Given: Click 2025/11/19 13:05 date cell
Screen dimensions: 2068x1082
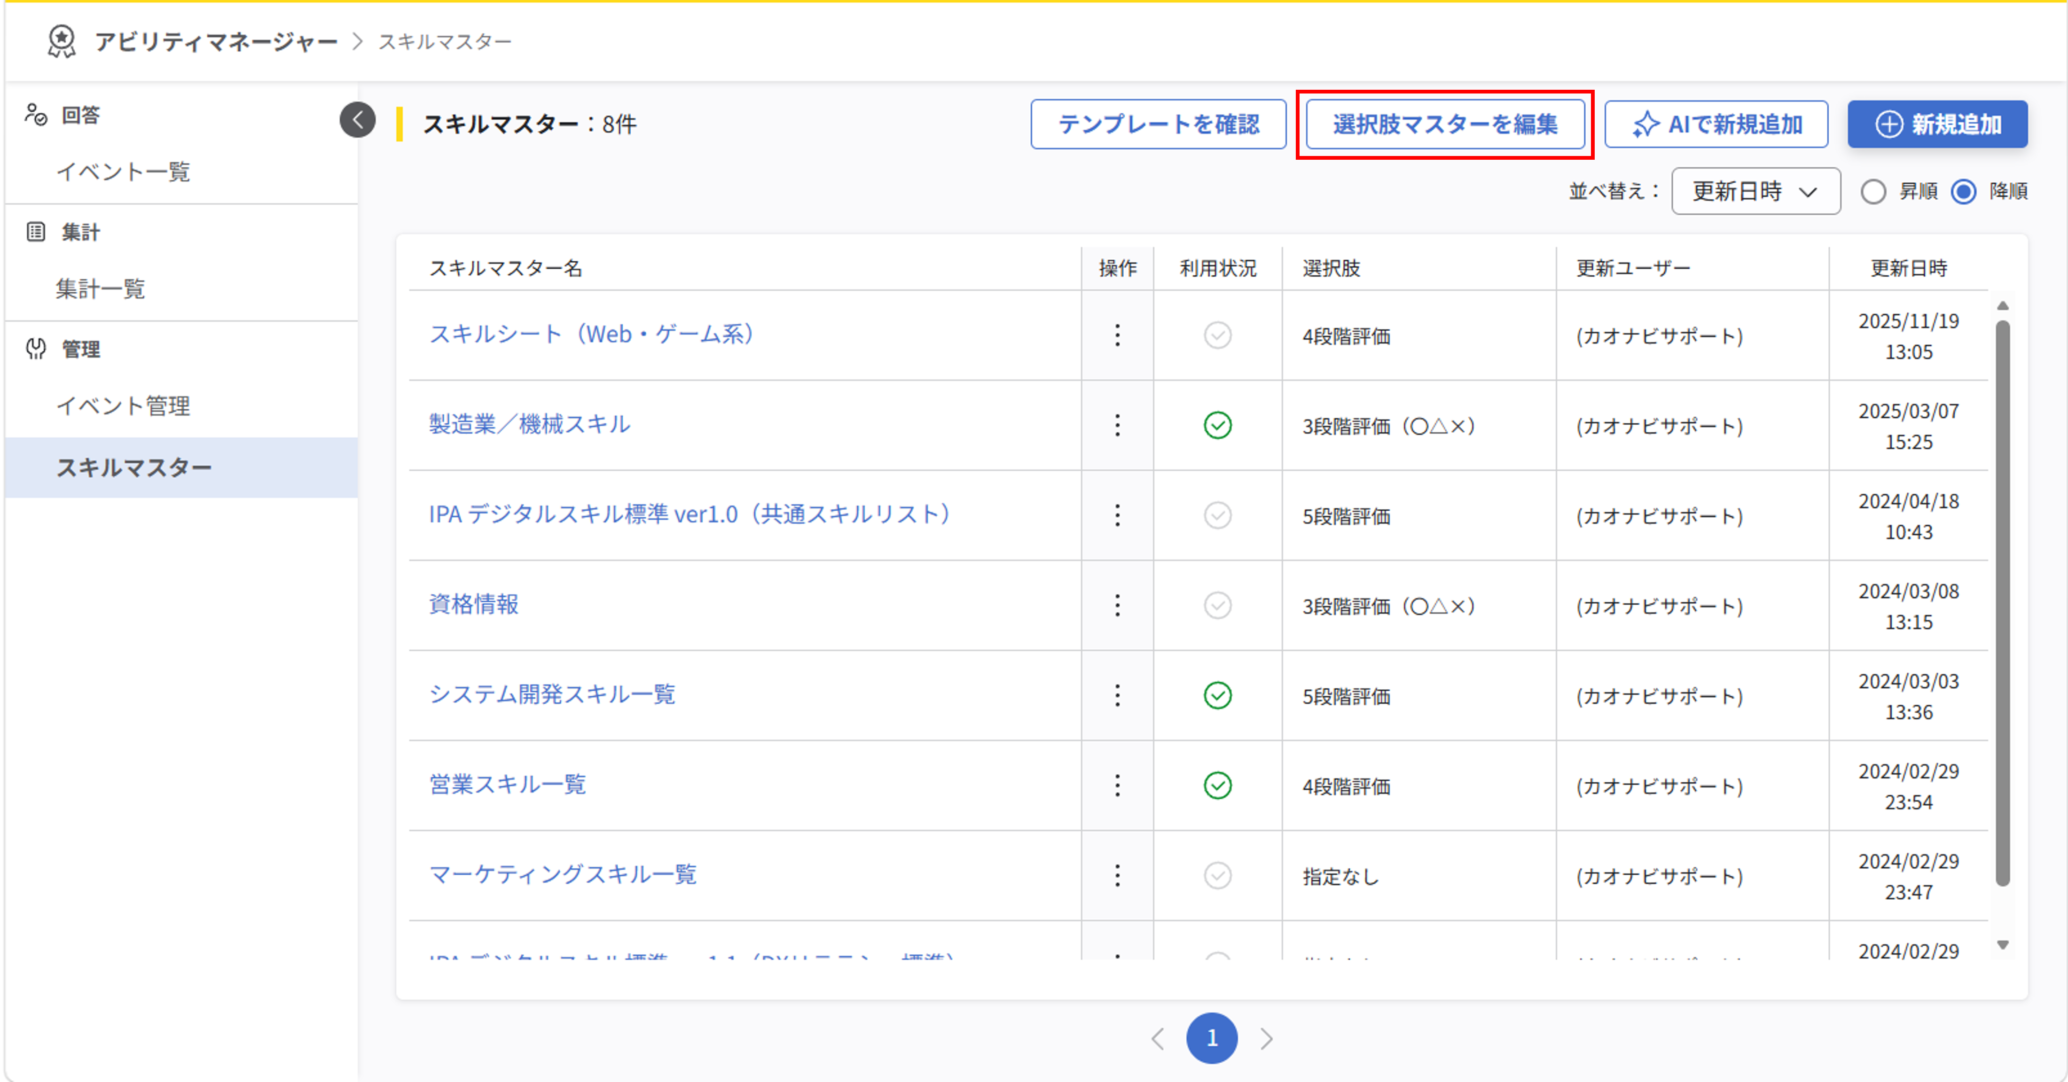Looking at the screenshot, I should [1909, 336].
